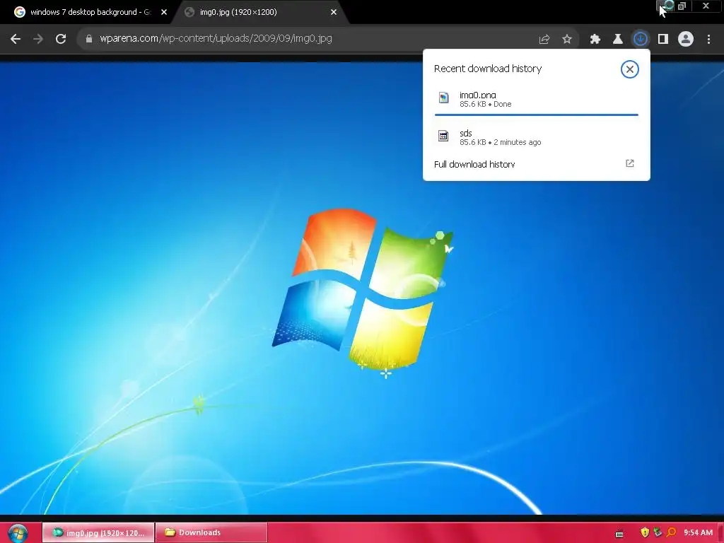Screen dimensions: 724x543
Task: View site info via the padlock icon
Action: click(89, 39)
